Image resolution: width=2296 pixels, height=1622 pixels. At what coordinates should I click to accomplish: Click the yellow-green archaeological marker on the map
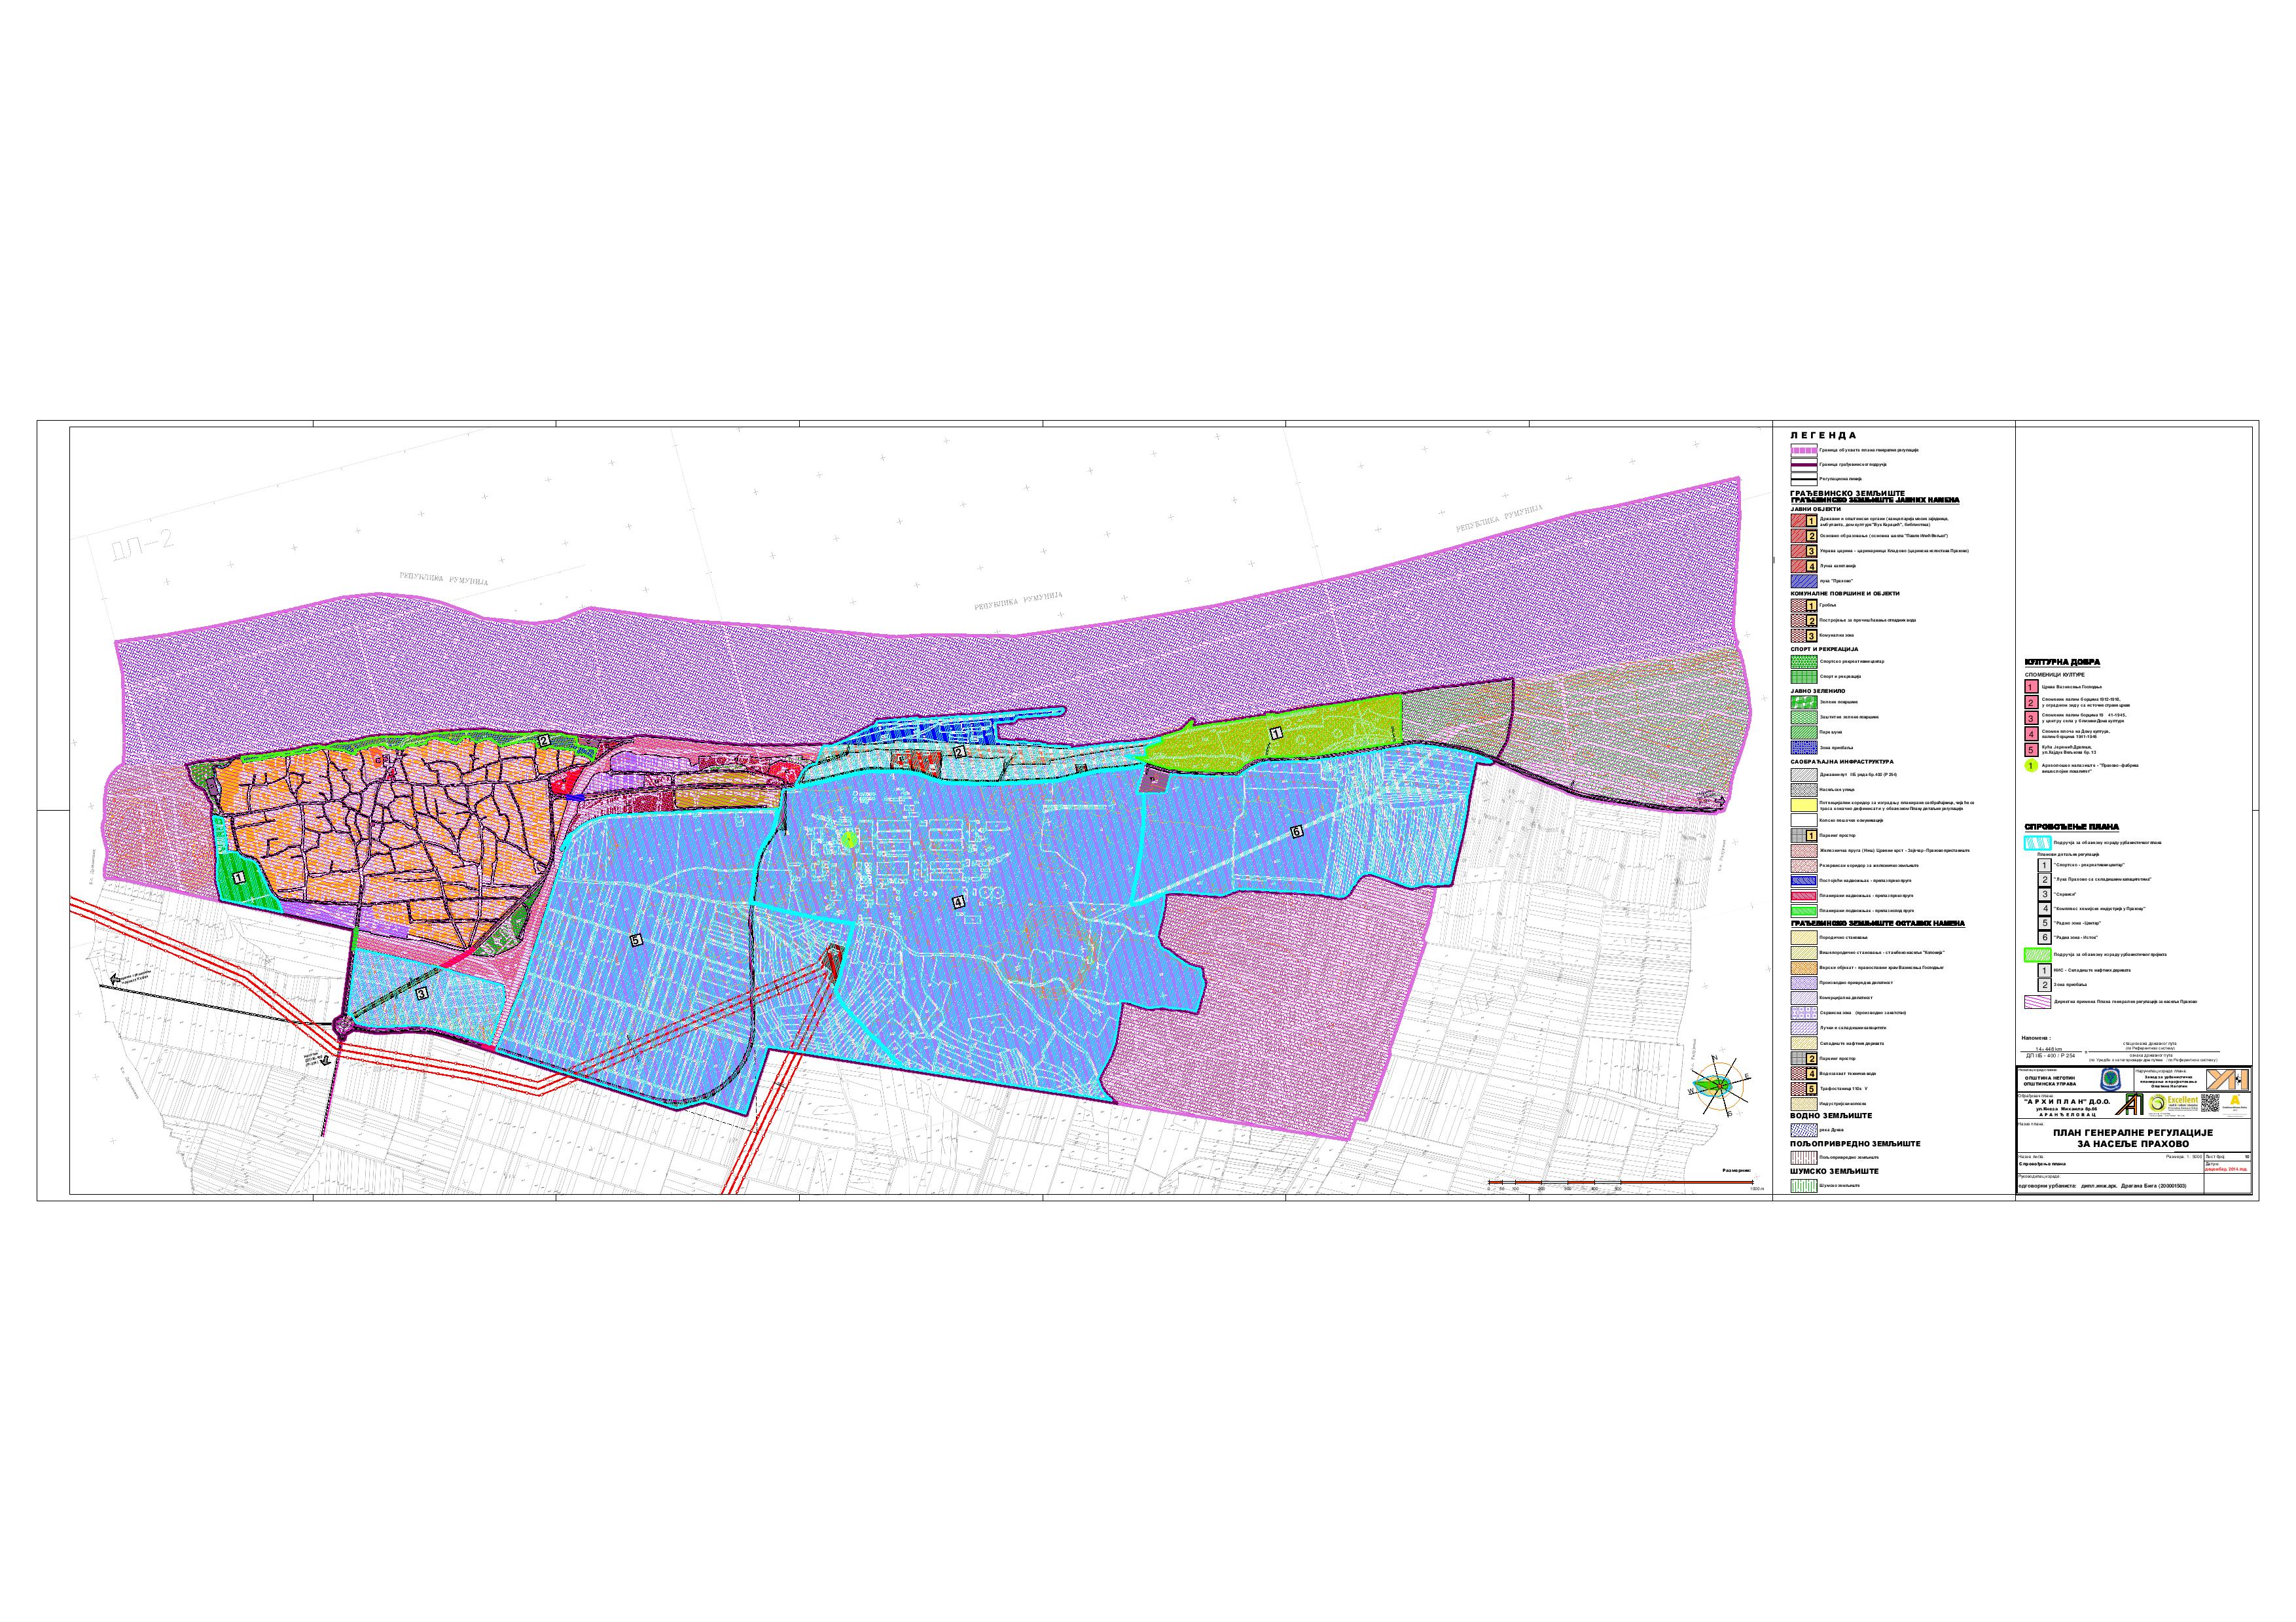pyautogui.click(x=850, y=839)
